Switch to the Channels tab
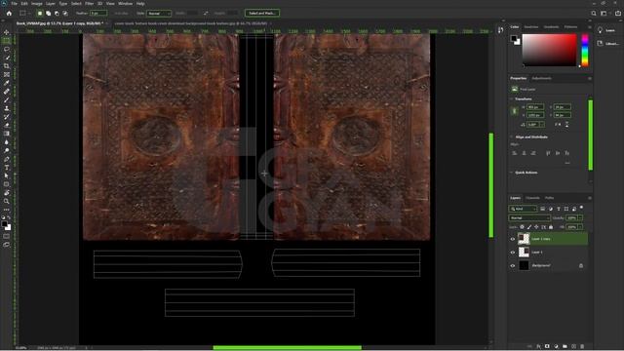This screenshot has width=624, height=351. (x=532, y=198)
